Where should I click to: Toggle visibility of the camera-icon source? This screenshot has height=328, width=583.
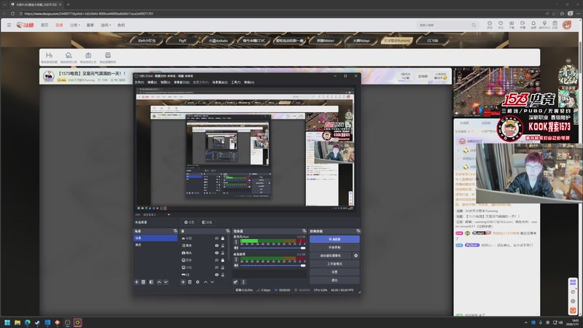[216, 253]
